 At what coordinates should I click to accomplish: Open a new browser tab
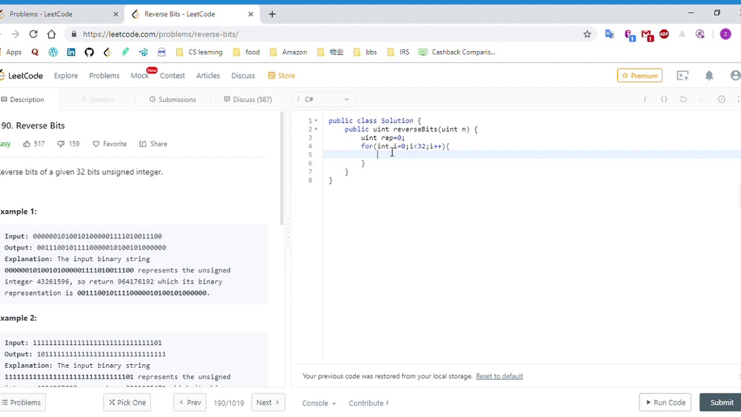(272, 14)
